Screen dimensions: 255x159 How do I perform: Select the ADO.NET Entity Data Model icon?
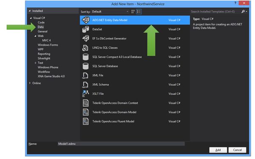[86, 20]
